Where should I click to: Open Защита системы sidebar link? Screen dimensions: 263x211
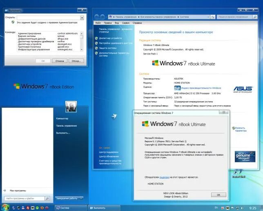[108, 48]
